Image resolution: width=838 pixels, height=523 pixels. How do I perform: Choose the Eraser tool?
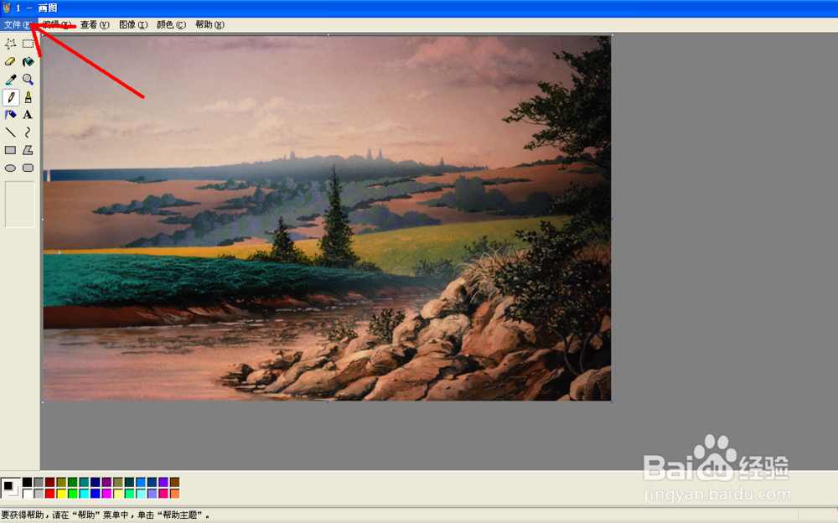coord(10,61)
